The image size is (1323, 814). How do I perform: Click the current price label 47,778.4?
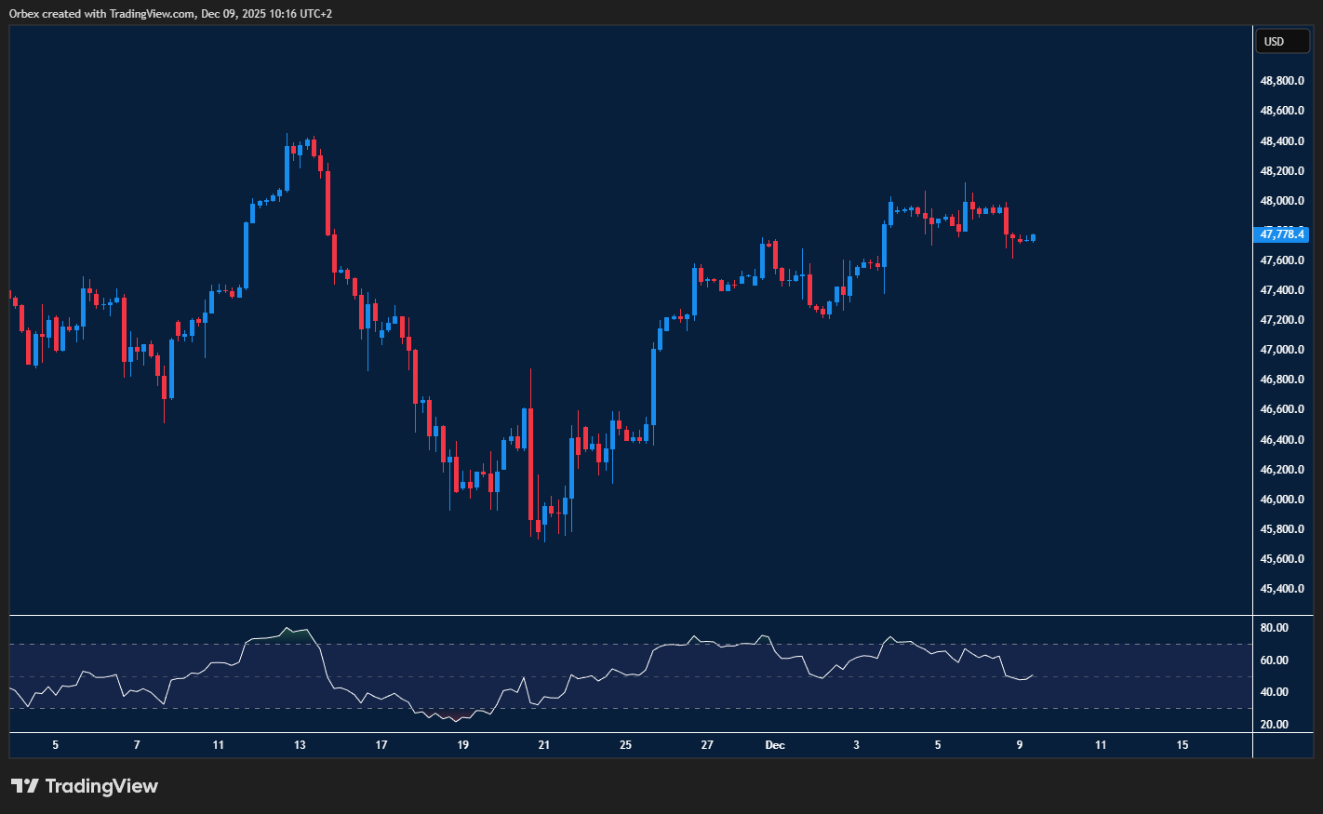(x=1282, y=234)
